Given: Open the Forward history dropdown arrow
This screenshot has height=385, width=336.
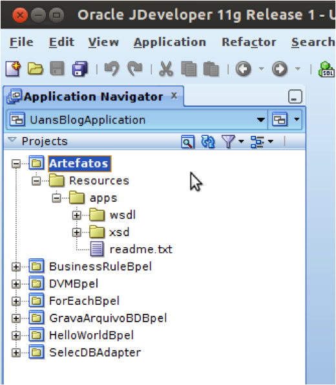Looking at the screenshot, I should tap(297, 69).
